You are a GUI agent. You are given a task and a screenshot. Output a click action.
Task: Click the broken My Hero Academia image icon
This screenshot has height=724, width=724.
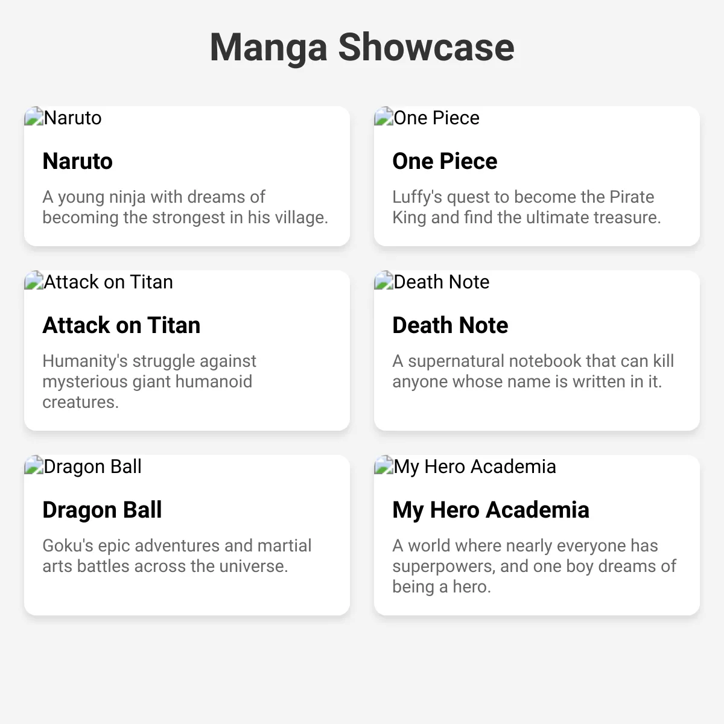pyautogui.click(x=384, y=466)
